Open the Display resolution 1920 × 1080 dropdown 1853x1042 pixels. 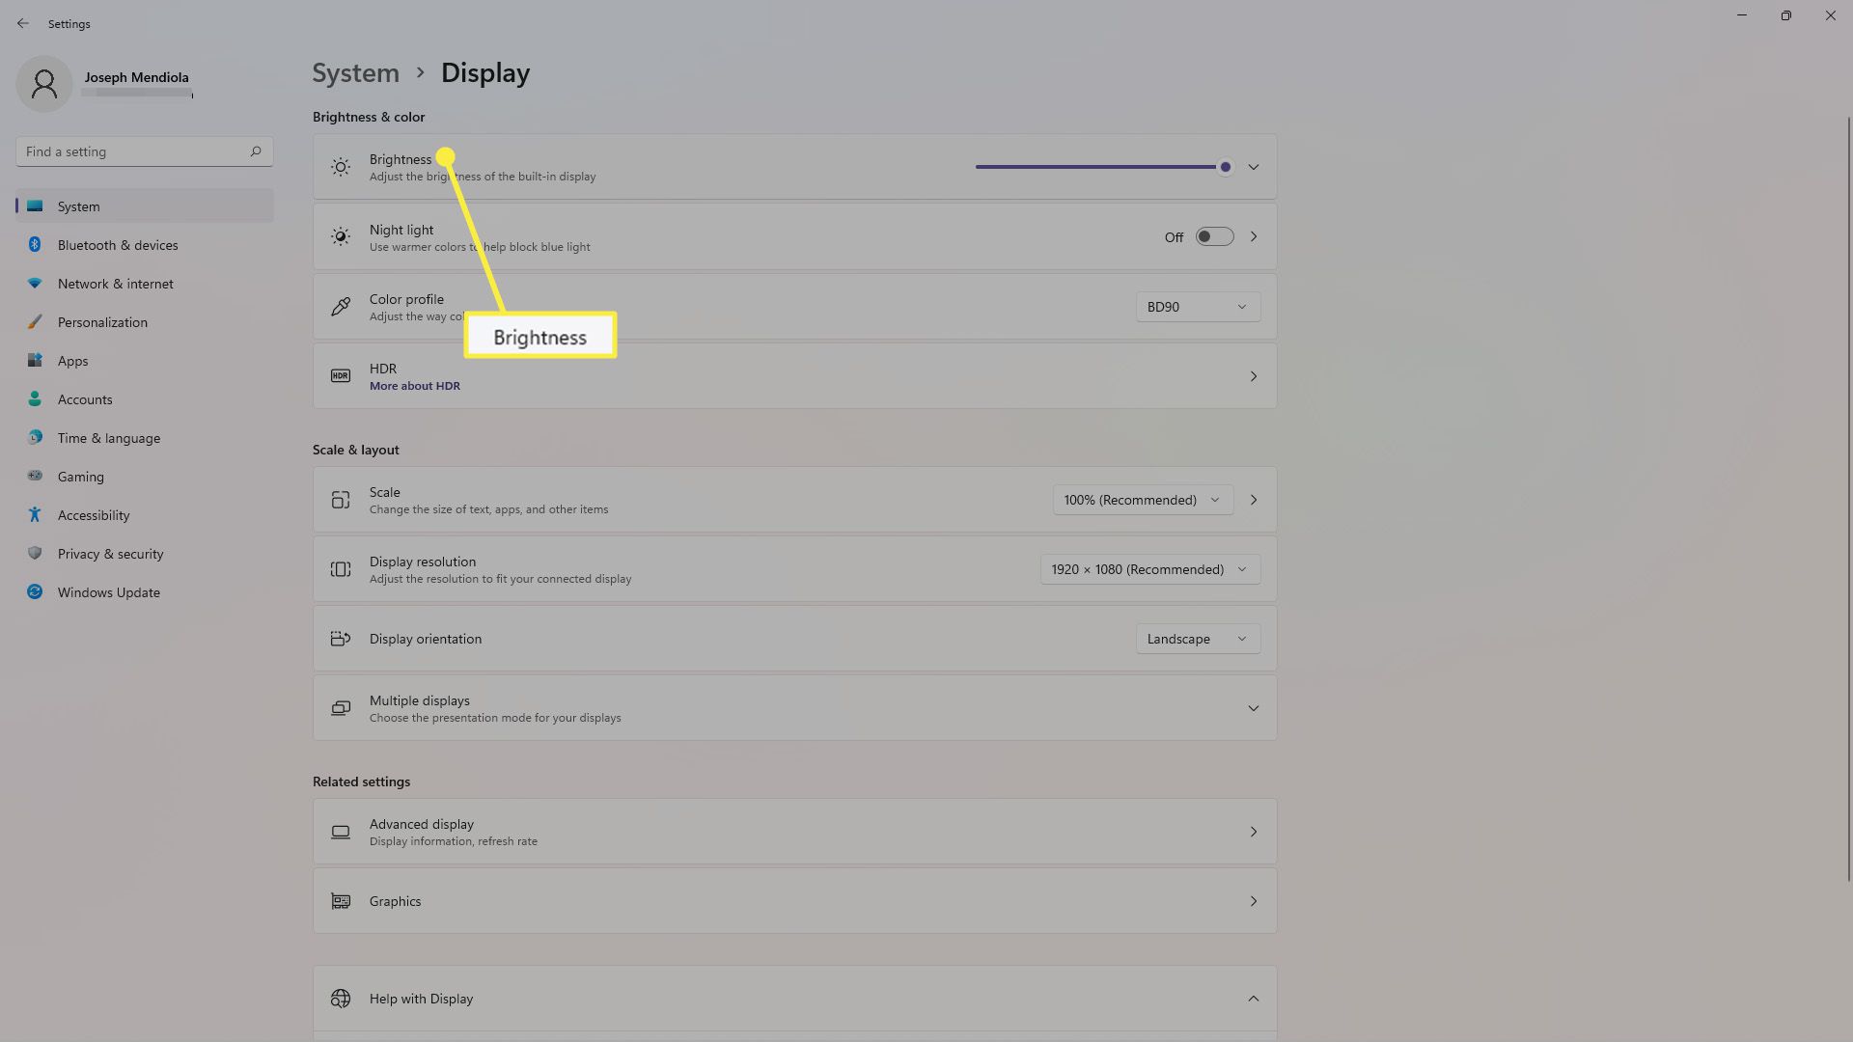coord(1150,569)
